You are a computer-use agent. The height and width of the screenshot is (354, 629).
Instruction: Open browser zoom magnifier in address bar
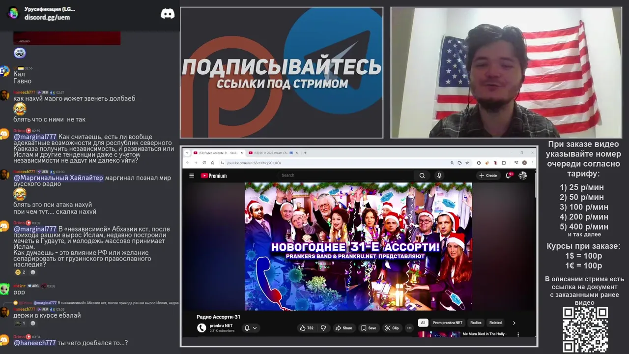pos(452,163)
